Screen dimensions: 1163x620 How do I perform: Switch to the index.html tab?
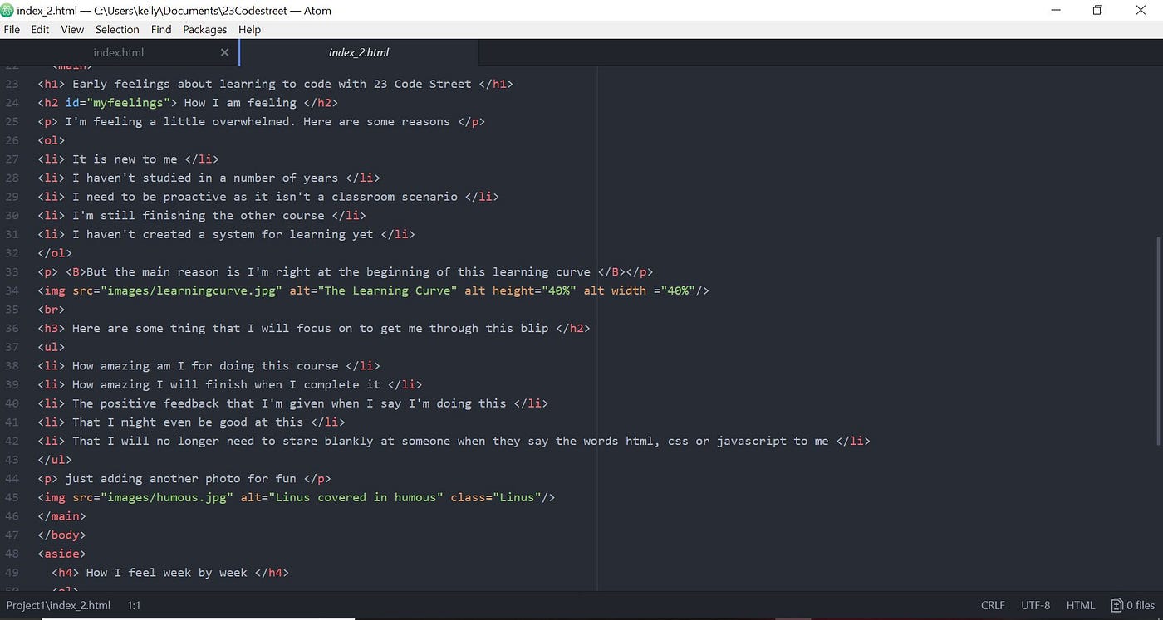(x=119, y=51)
